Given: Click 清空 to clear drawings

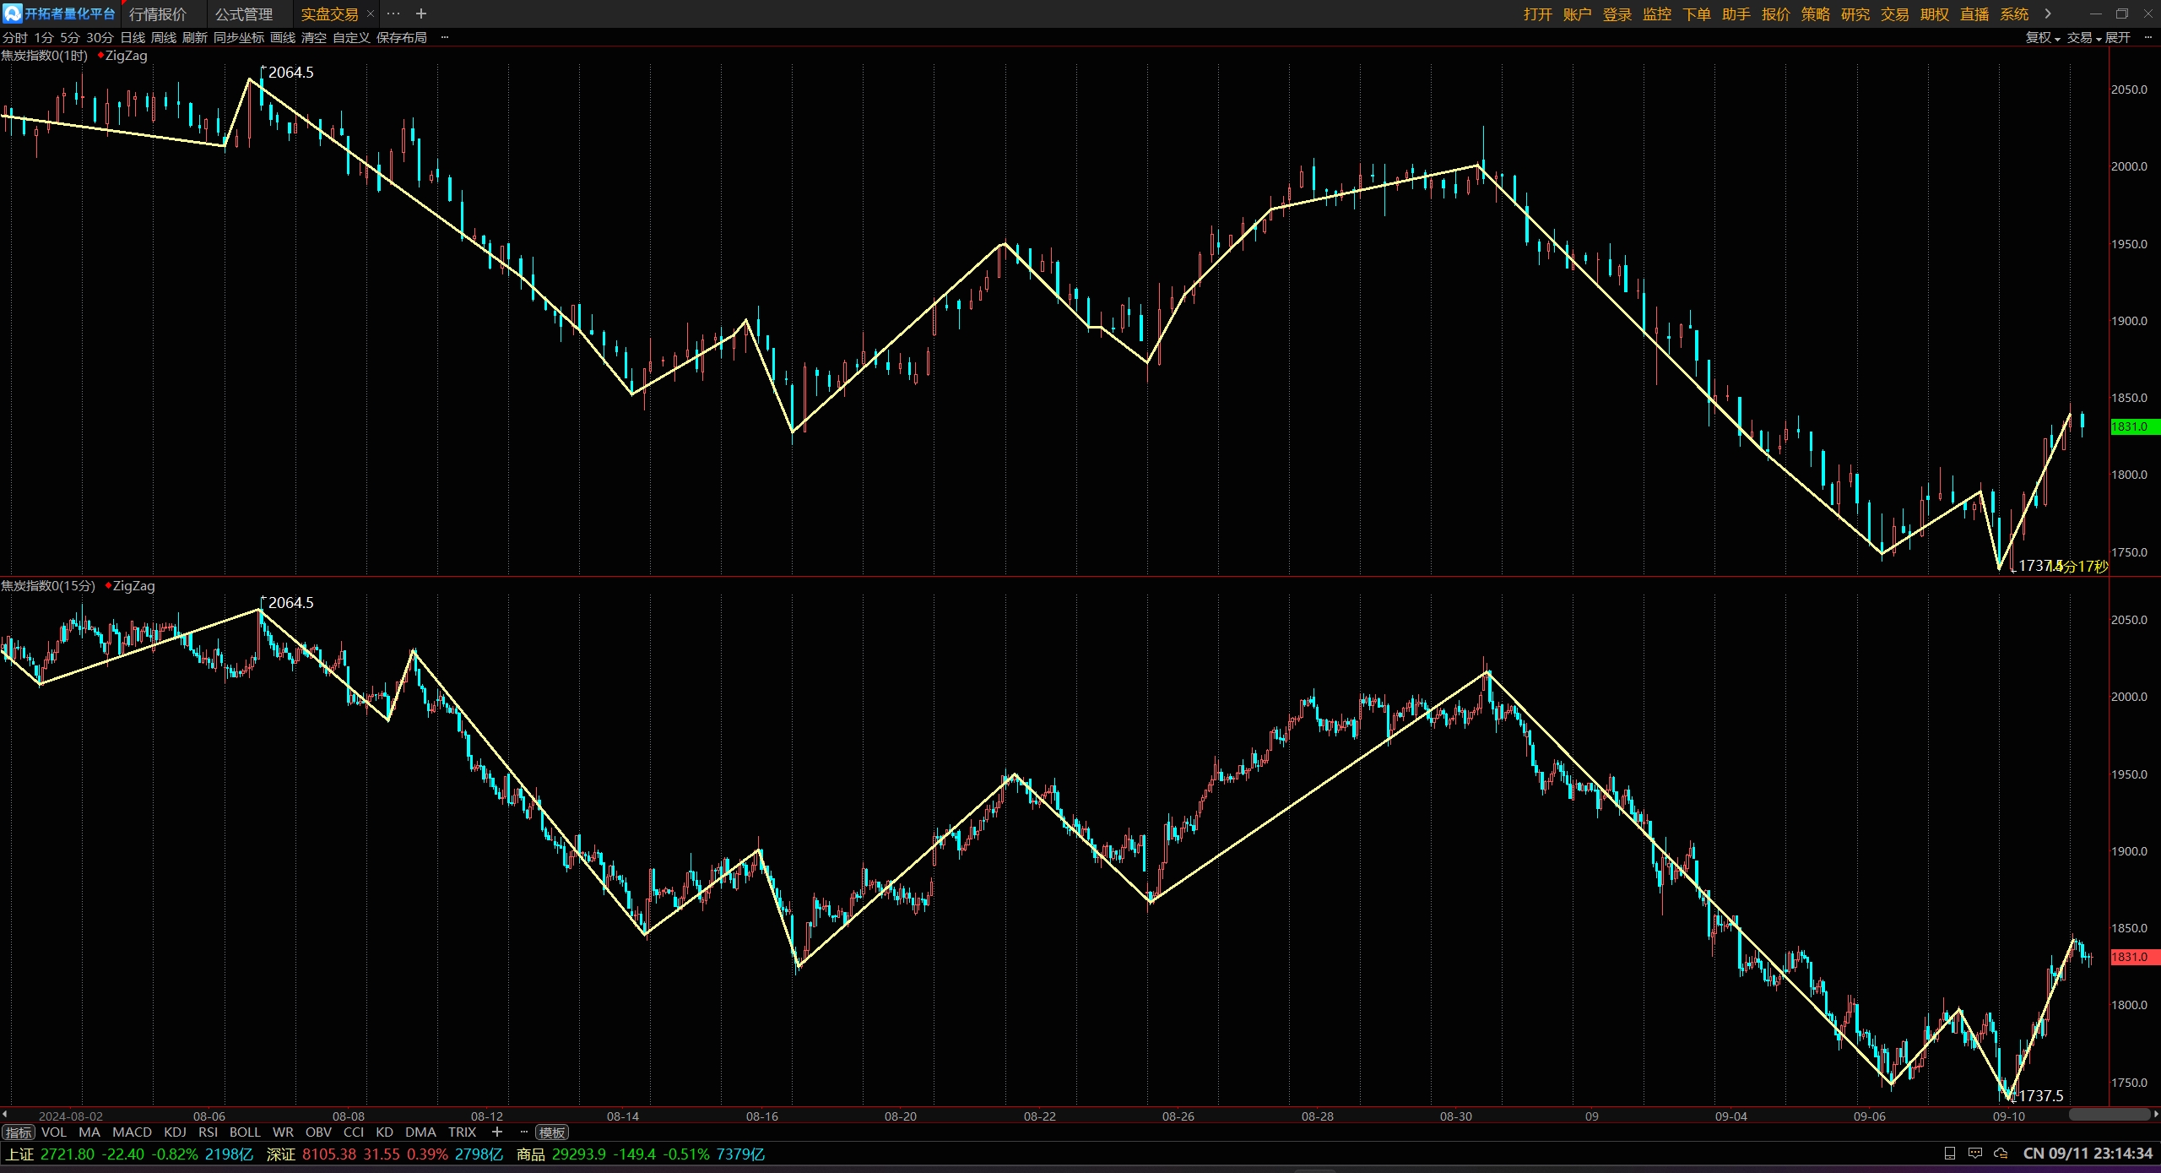Looking at the screenshot, I should (x=314, y=37).
